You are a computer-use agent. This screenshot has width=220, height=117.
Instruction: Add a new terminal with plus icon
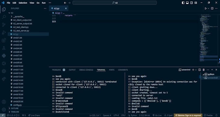pyautogui.click(x=193, y=70)
